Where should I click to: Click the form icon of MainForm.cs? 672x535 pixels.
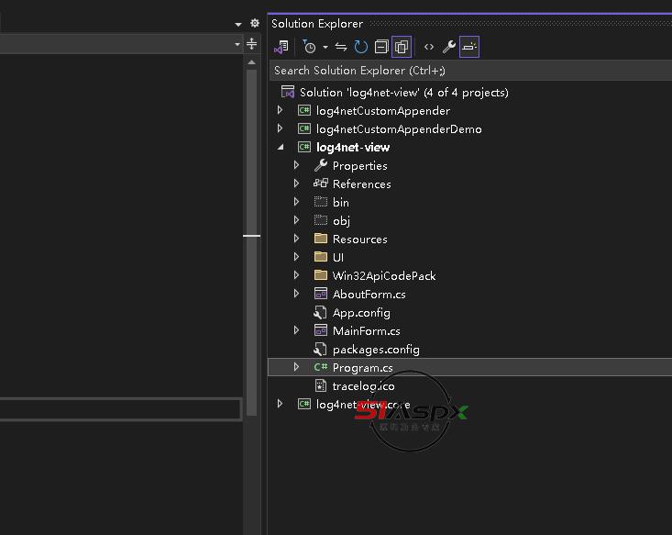[x=321, y=330]
